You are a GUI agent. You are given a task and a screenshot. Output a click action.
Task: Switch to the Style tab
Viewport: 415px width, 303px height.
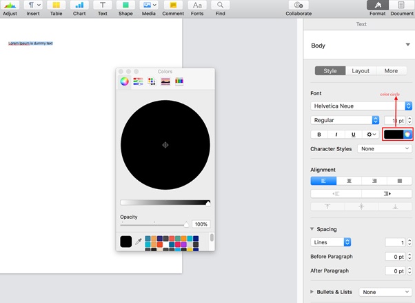(x=330, y=71)
